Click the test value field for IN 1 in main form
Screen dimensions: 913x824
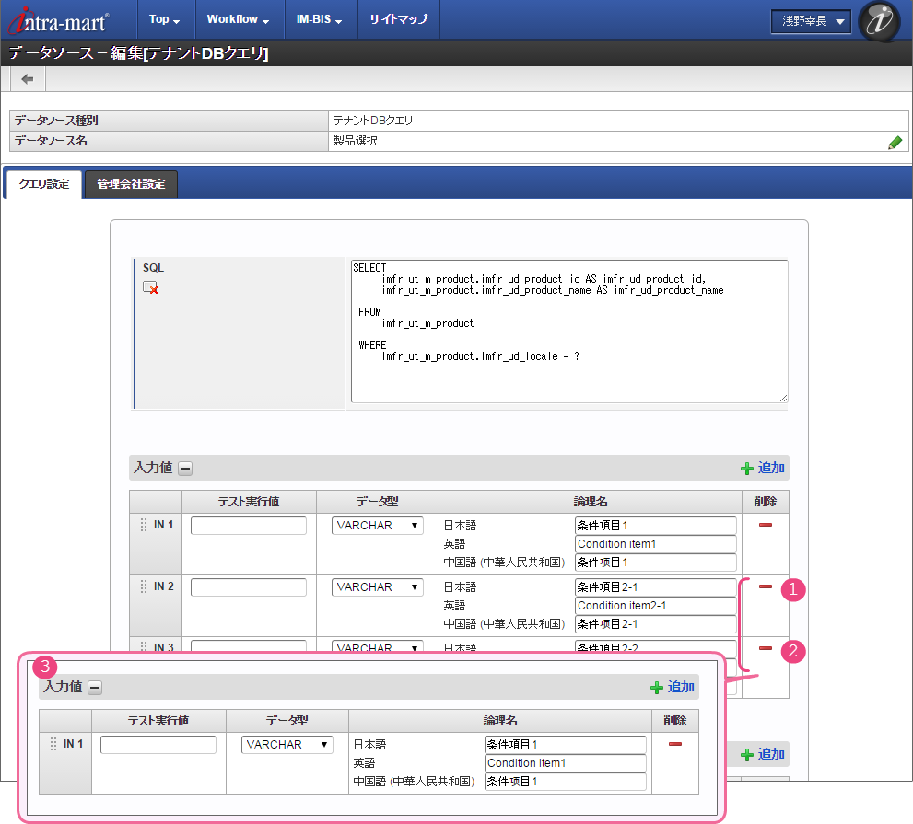click(249, 526)
